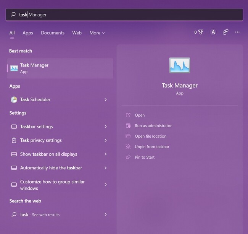Click the Task Scheduler clock icon
This screenshot has width=248, height=234.
pyautogui.click(x=14, y=100)
